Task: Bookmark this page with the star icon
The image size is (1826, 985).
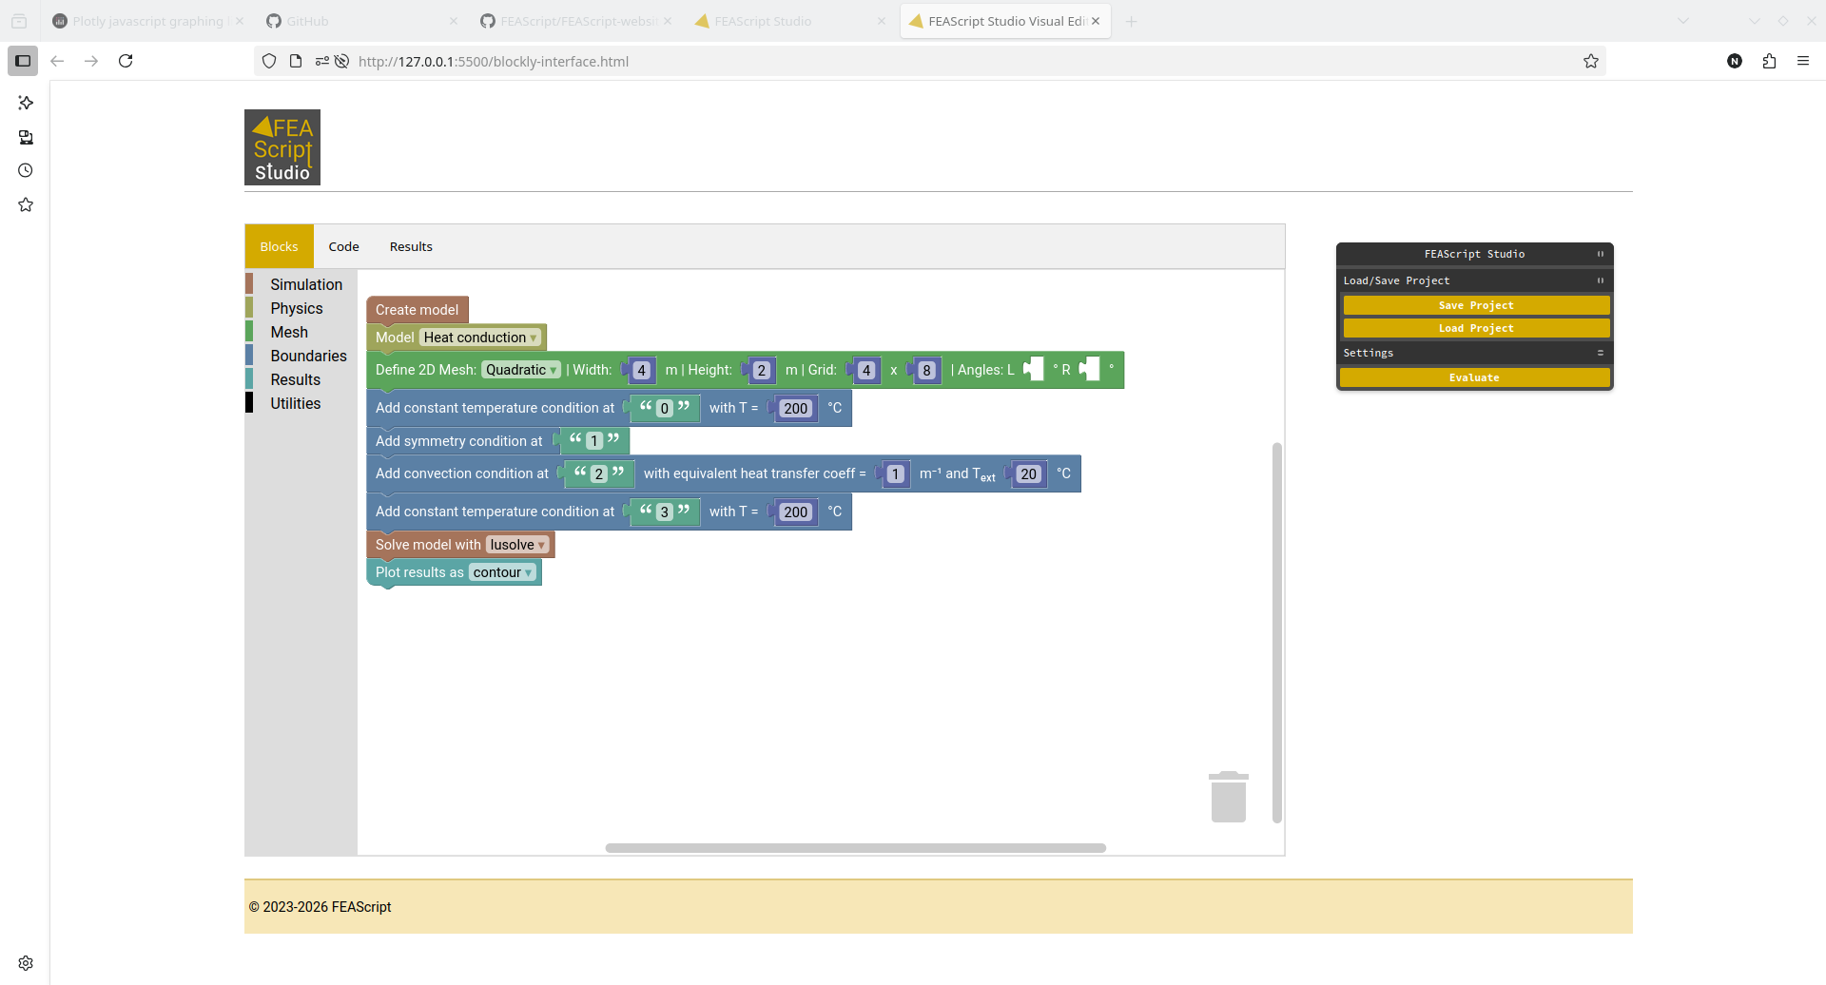Action: click(x=1591, y=61)
